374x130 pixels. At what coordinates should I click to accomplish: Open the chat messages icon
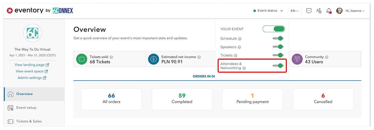(309, 11)
